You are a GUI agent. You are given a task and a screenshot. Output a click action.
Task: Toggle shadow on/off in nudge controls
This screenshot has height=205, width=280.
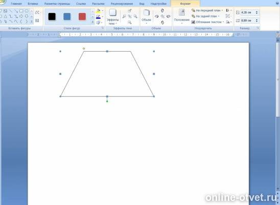(x=130, y=16)
